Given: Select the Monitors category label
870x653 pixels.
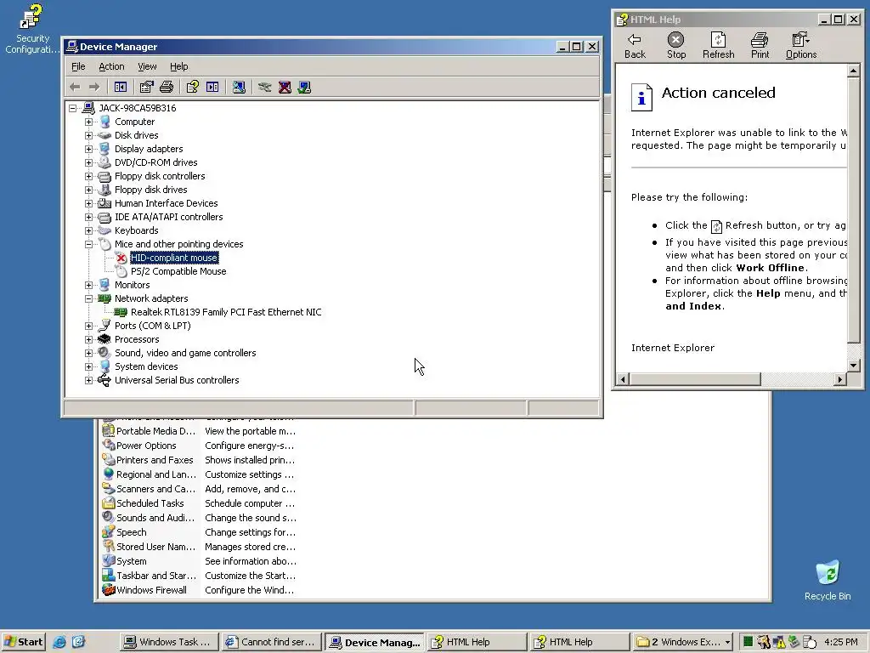Looking at the screenshot, I should [x=132, y=285].
